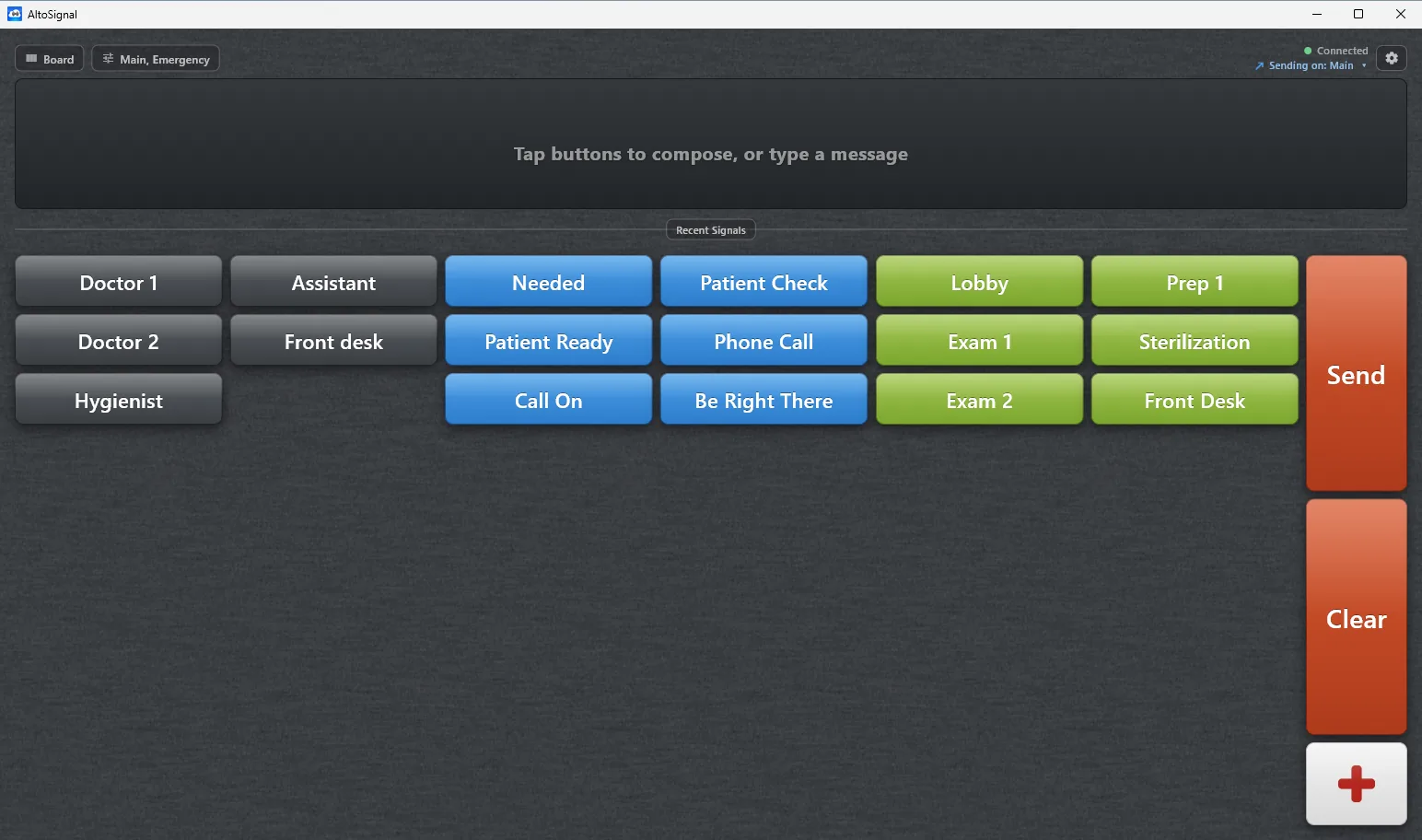Choose the Exam 2 location button
Screen dimensions: 1422x840
980,400
